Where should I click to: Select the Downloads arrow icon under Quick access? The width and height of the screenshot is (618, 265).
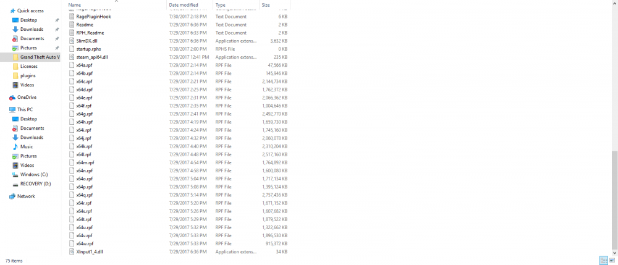pos(15,29)
